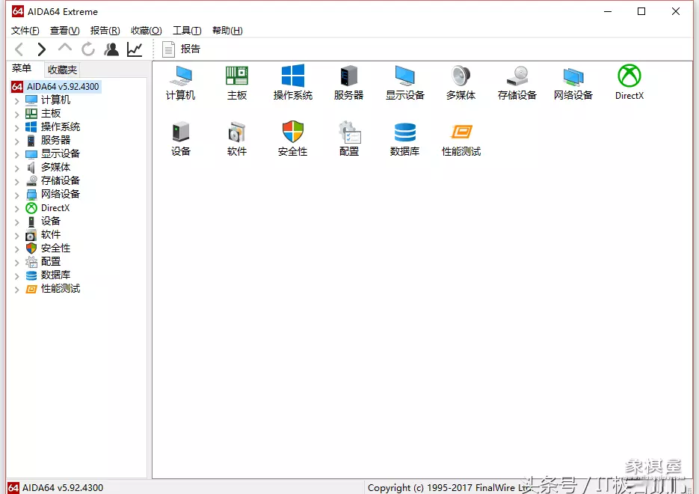Image resolution: width=699 pixels, height=494 pixels.
Task: Expand the 服务器 tree node
Action: pyautogui.click(x=17, y=141)
